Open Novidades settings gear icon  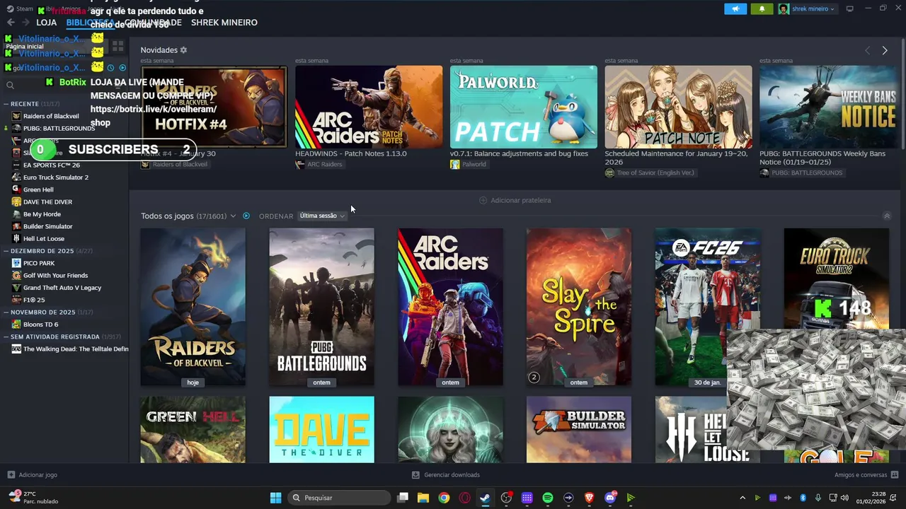[x=183, y=50]
